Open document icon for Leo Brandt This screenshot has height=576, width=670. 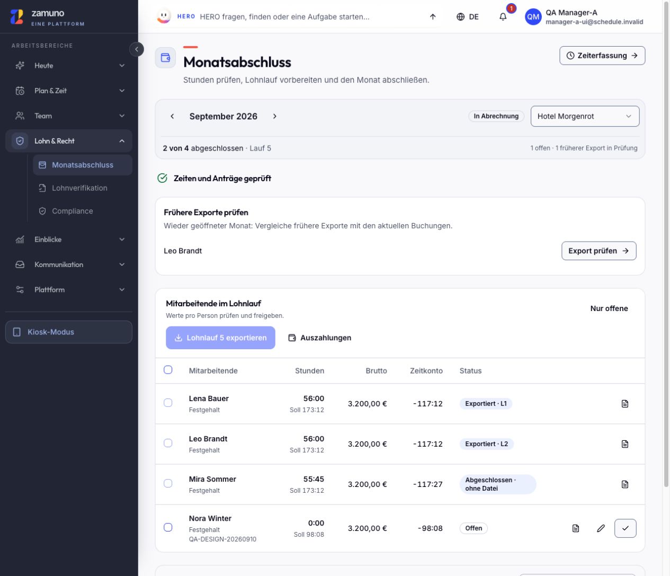point(625,444)
